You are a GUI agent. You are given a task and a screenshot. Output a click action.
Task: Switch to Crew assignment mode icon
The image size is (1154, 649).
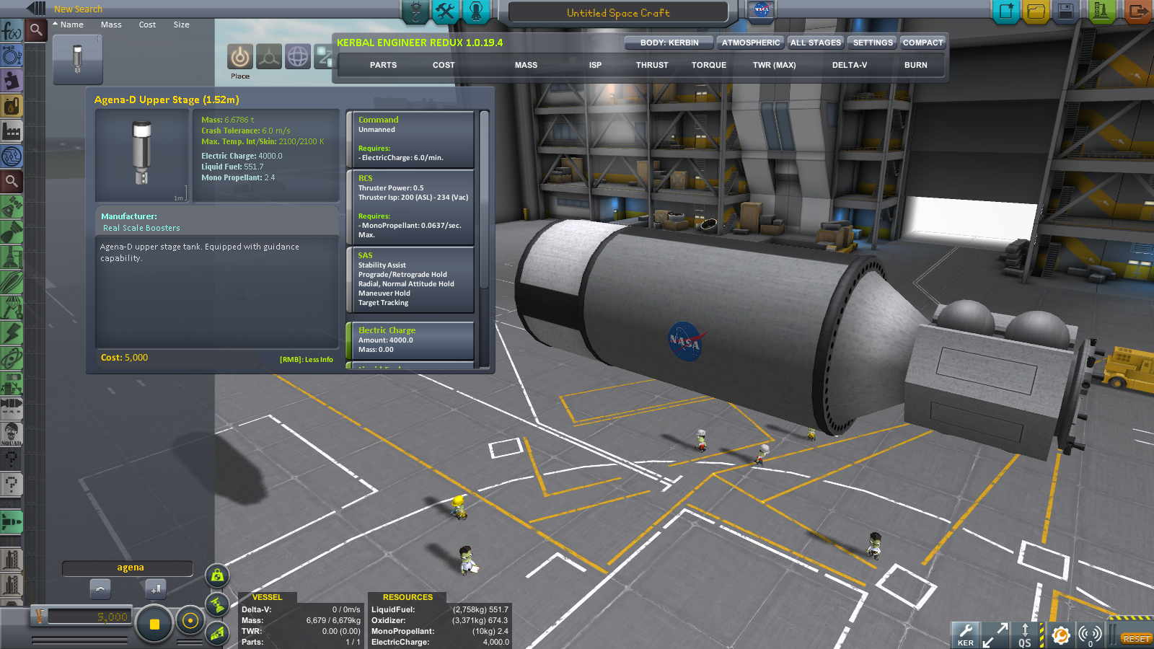pyautogui.click(x=476, y=12)
